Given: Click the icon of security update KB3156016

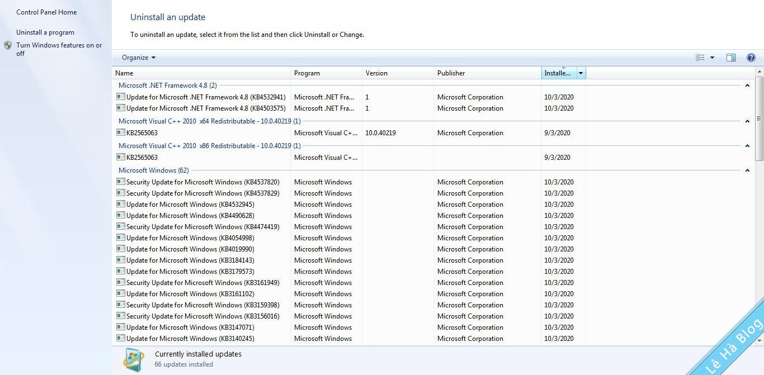Looking at the screenshot, I should point(120,316).
